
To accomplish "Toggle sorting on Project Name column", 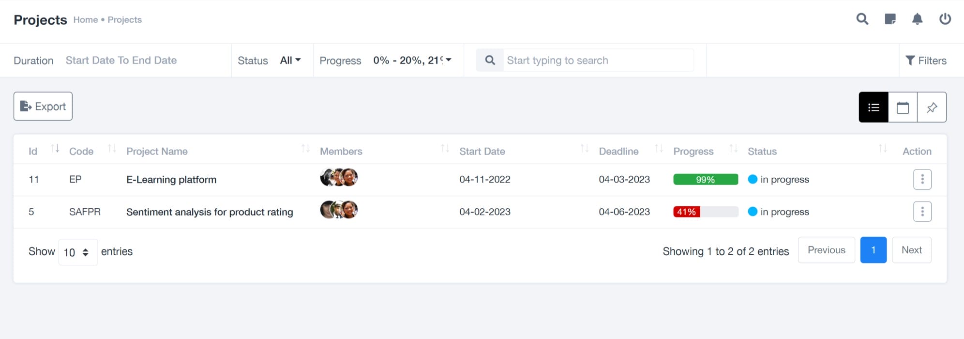I will pos(305,149).
